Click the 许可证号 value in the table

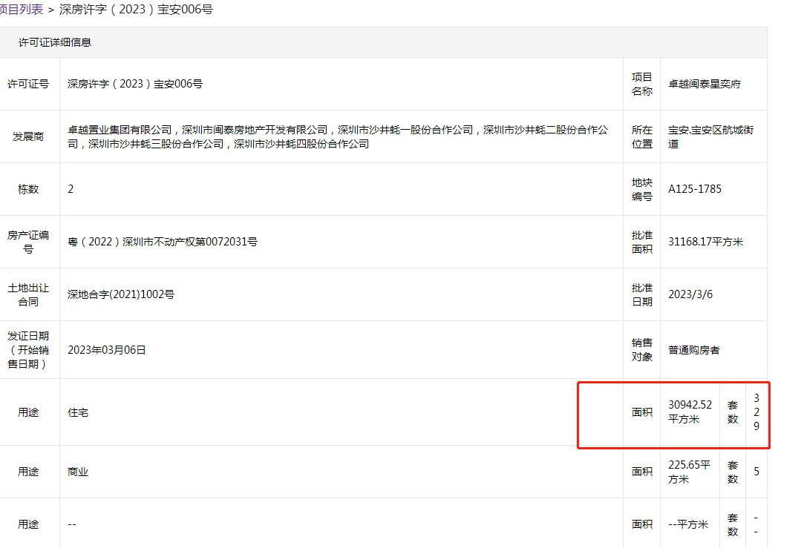(134, 84)
